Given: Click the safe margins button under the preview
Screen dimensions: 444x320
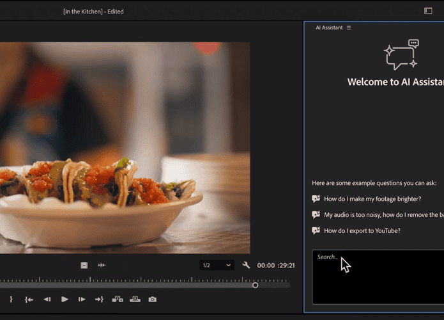Looking at the screenshot, I should pos(84,265).
